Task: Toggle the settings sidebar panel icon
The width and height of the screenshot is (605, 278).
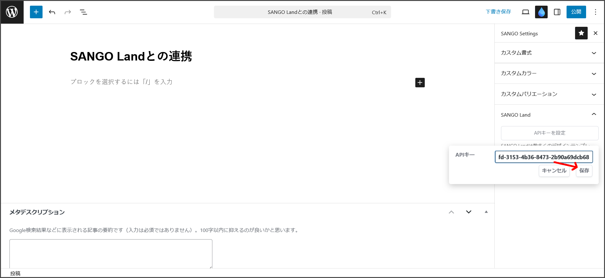Action: pos(557,12)
